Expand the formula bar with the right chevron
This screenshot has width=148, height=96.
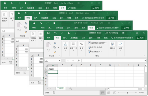pos(145,61)
